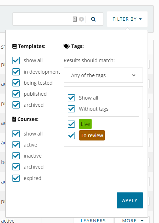Viewport: 159px width, 223px height.
Task: Uncheck the 'Without tags' checkbox
Action: 71,109
